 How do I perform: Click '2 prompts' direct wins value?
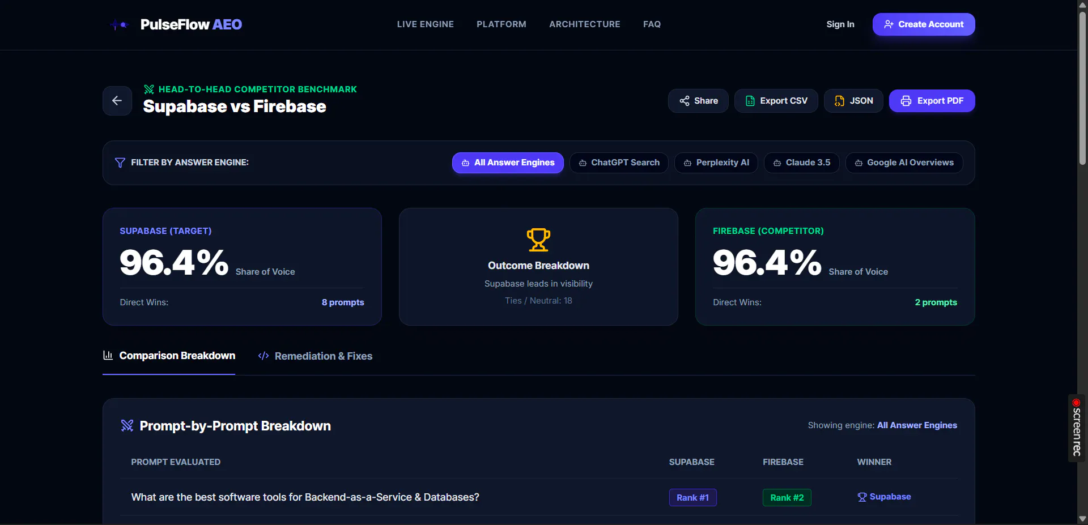(936, 302)
